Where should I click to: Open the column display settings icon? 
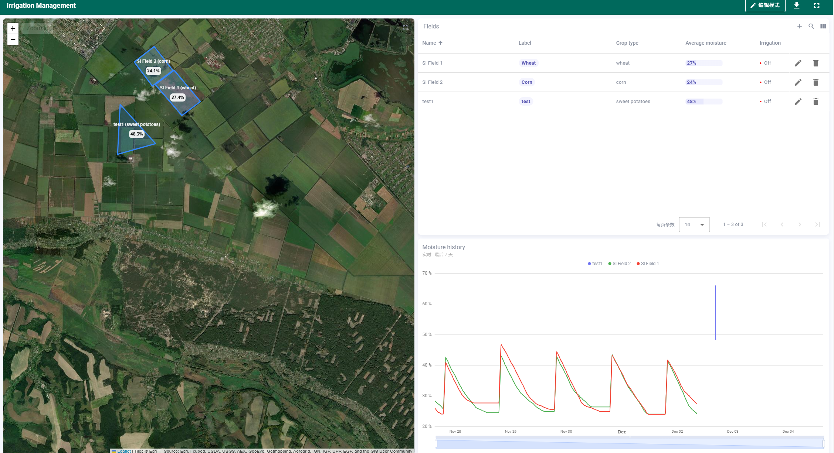[x=823, y=26]
